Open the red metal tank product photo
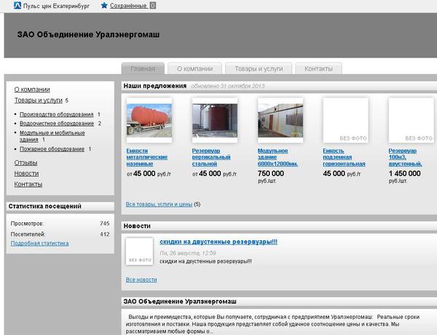 (149, 121)
